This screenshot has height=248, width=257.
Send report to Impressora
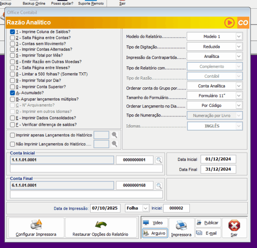pyautogui.click(x=181, y=228)
